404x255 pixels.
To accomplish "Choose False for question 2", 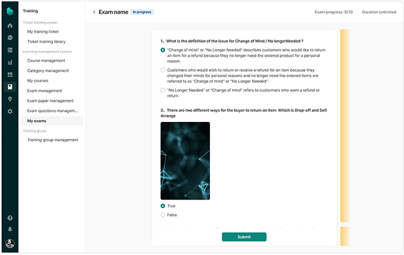I will pyautogui.click(x=163, y=215).
